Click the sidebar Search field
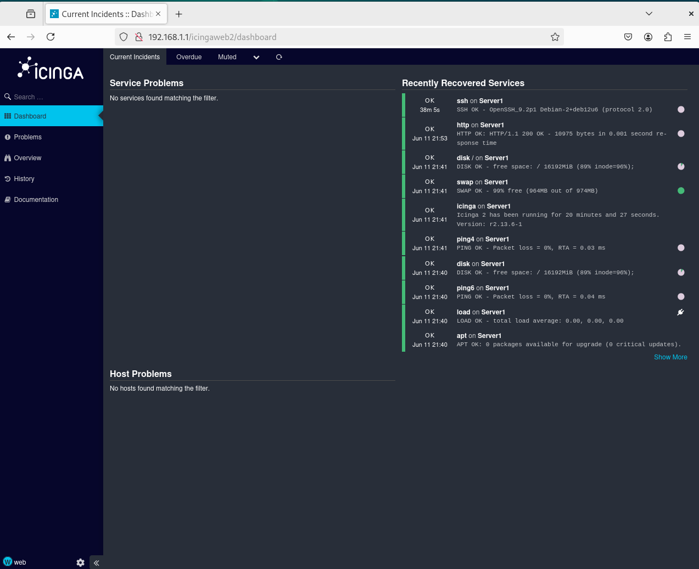 coord(52,97)
